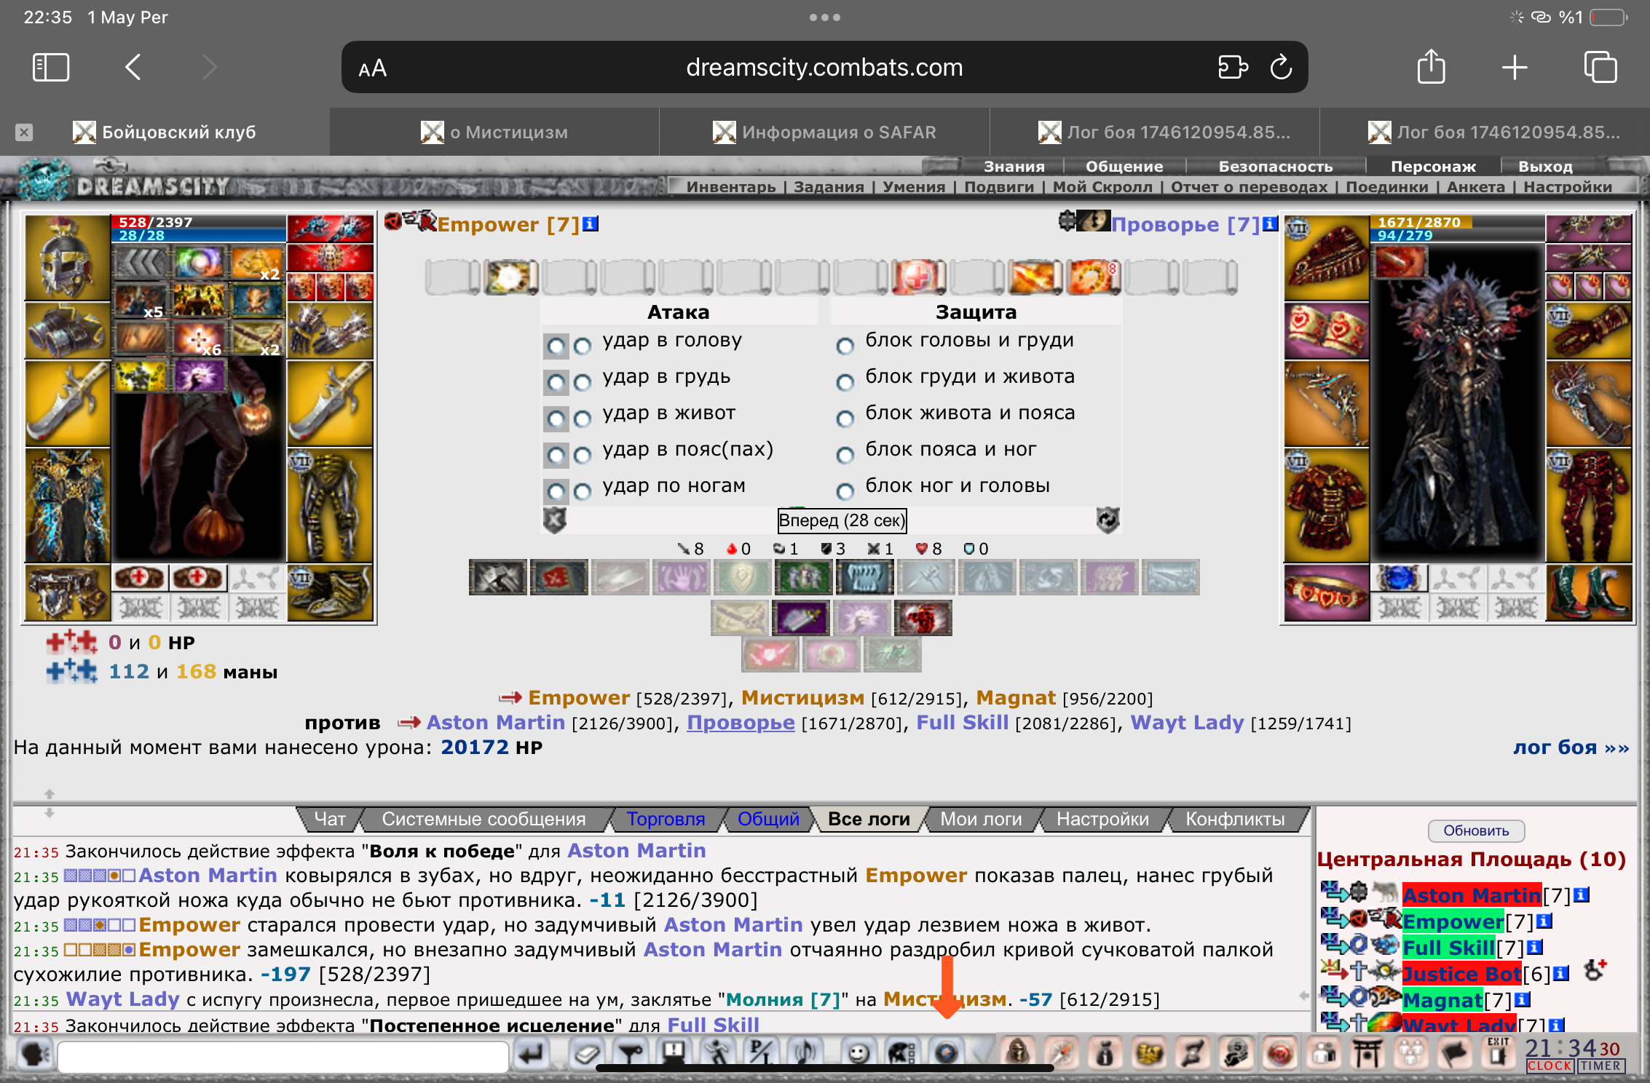The height and width of the screenshot is (1083, 1650).
Task: Use the icy fangs combat skill
Action: pyautogui.click(x=865, y=578)
